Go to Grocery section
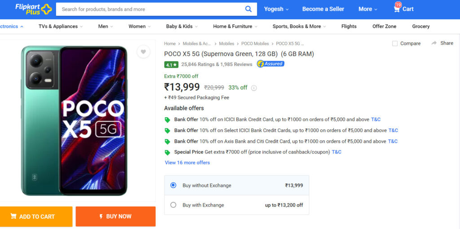 pos(420,26)
